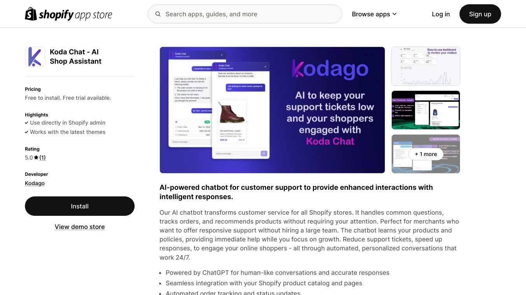Expand the Browse apps chevron
The image size is (526, 295).
[x=394, y=14]
